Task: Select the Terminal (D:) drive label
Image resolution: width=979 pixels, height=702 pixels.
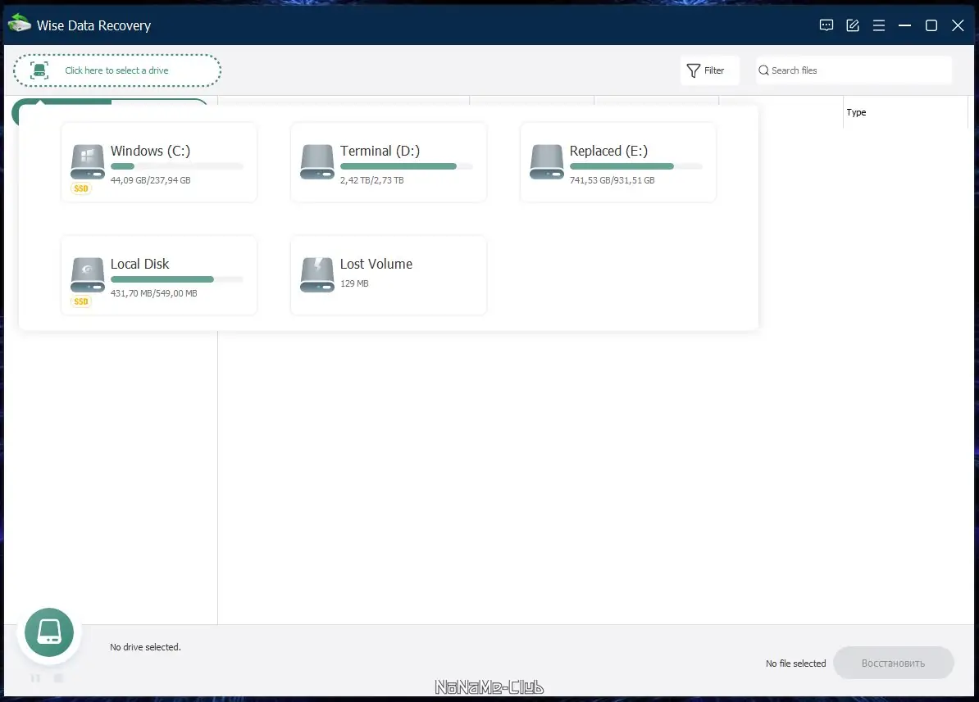Action: [x=380, y=151]
